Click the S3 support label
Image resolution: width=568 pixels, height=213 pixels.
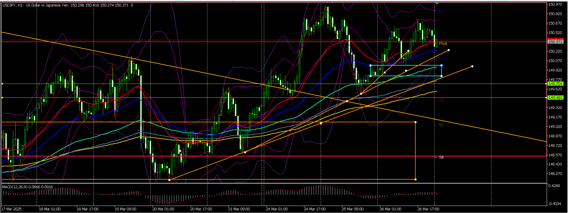(441, 125)
